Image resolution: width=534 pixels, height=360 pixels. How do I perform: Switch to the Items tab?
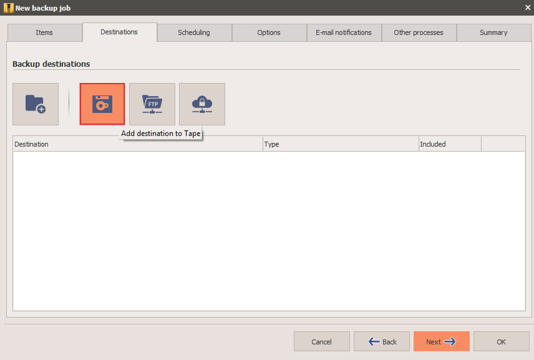[x=44, y=32]
